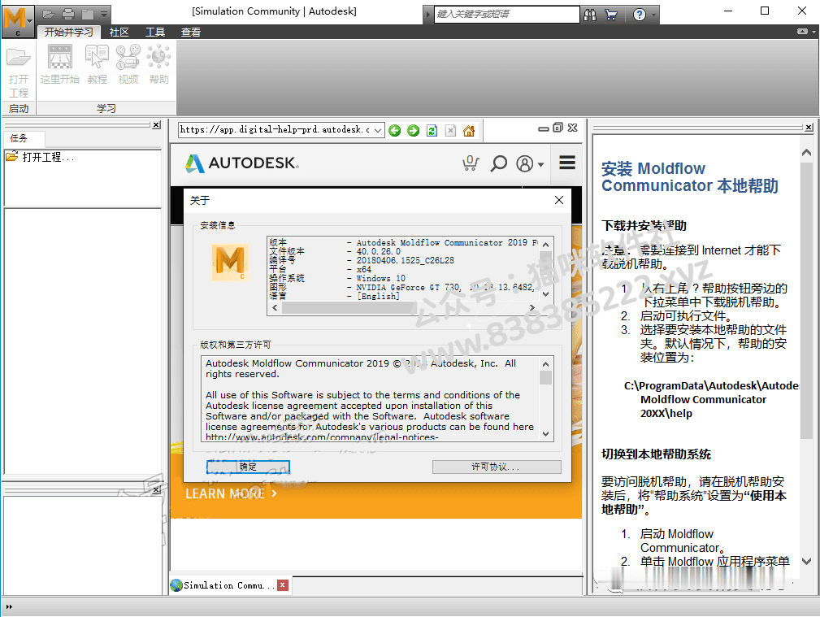Close the lower-left panel with its X
Image resolution: width=820 pixels, height=617 pixels.
156,490
